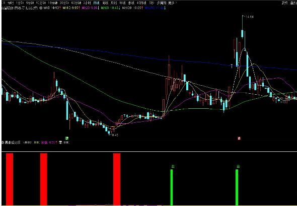The image size is (297, 206).
Task: Switch to the 1分钟 period tab
Action: (x=20, y=3)
